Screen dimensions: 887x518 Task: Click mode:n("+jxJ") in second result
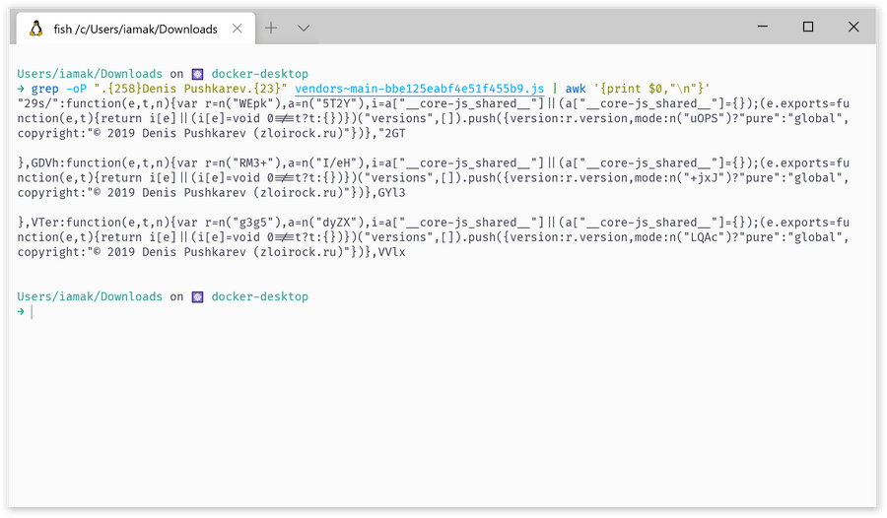point(679,178)
